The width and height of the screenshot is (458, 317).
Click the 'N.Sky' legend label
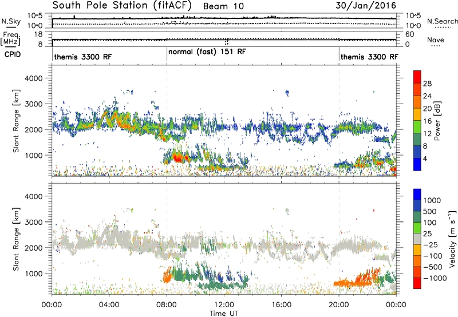pyautogui.click(x=11, y=21)
